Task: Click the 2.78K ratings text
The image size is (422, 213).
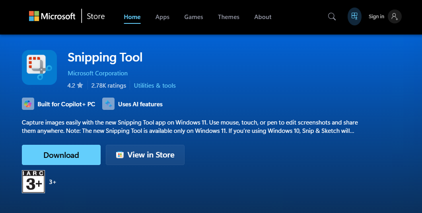Action: [109, 86]
